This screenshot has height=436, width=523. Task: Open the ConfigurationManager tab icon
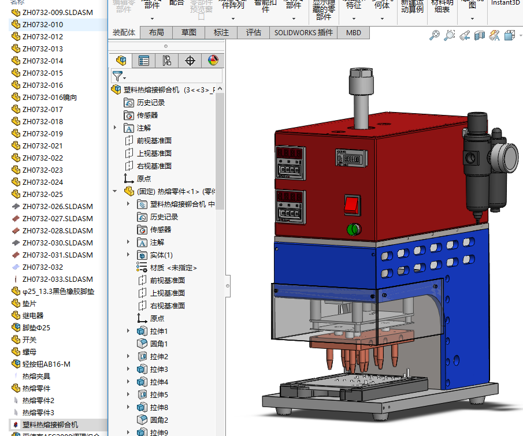click(167, 61)
